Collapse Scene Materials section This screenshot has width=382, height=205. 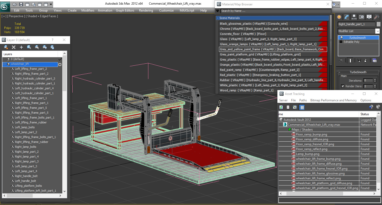[x=218, y=18]
